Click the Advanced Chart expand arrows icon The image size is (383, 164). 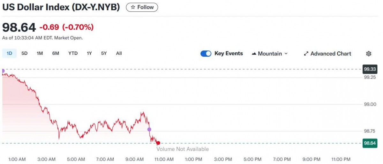tap(306, 54)
